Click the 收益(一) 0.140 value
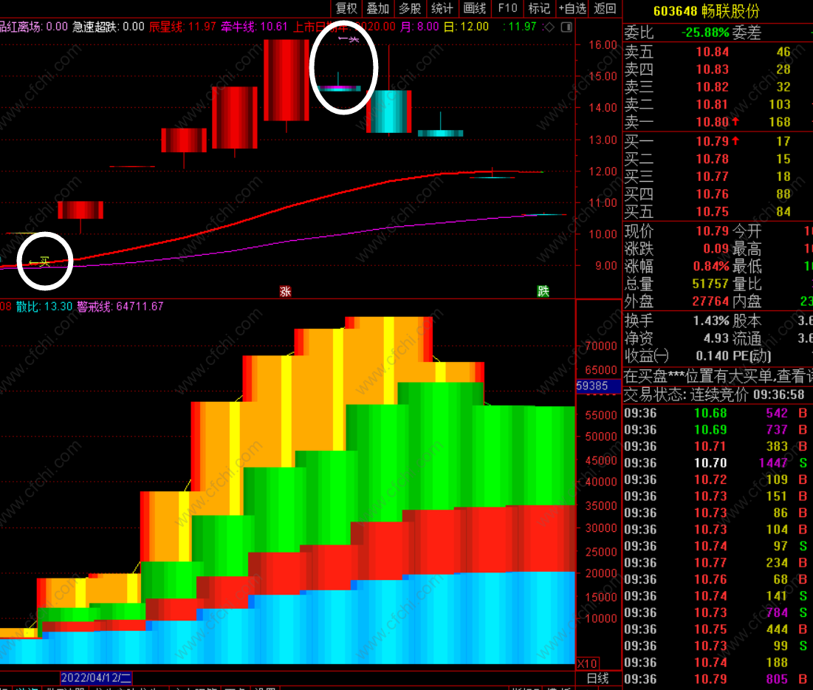The width and height of the screenshot is (813, 690). pyautogui.click(x=711, y=356)
